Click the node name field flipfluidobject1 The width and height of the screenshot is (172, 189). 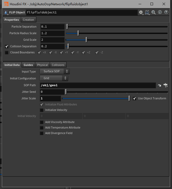[x=82, y=12]
